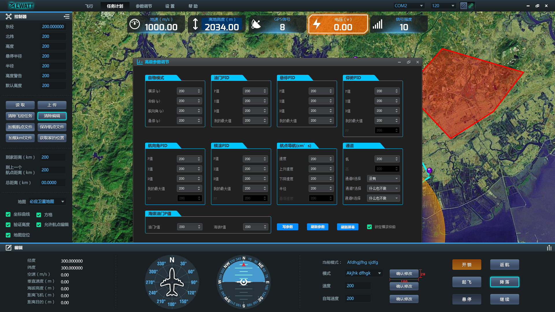Click the purple waypoint pin on map
This screenshot has height=312, width=555.
tap(430, 170)
